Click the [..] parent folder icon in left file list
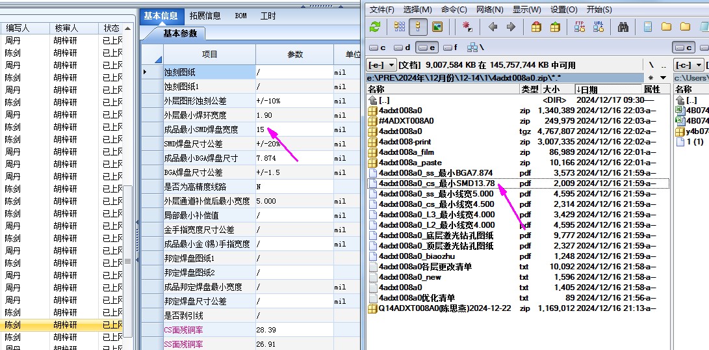The height and width of the screenshot is (350, 709). pyautogui.click(x=372, y=100)
